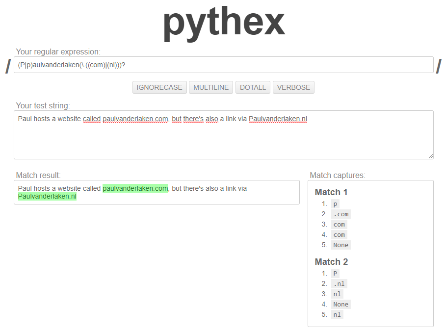
Task: Select the Match 2 heading
Action: point(331,262)
